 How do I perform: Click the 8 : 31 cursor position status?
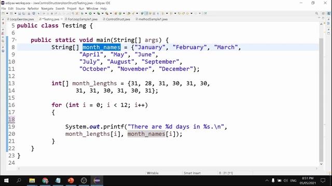point(226,173)
